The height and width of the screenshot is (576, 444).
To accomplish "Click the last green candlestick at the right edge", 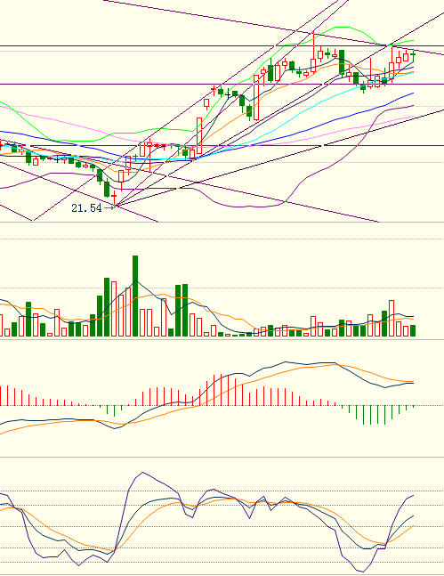I will pos(413,57).
